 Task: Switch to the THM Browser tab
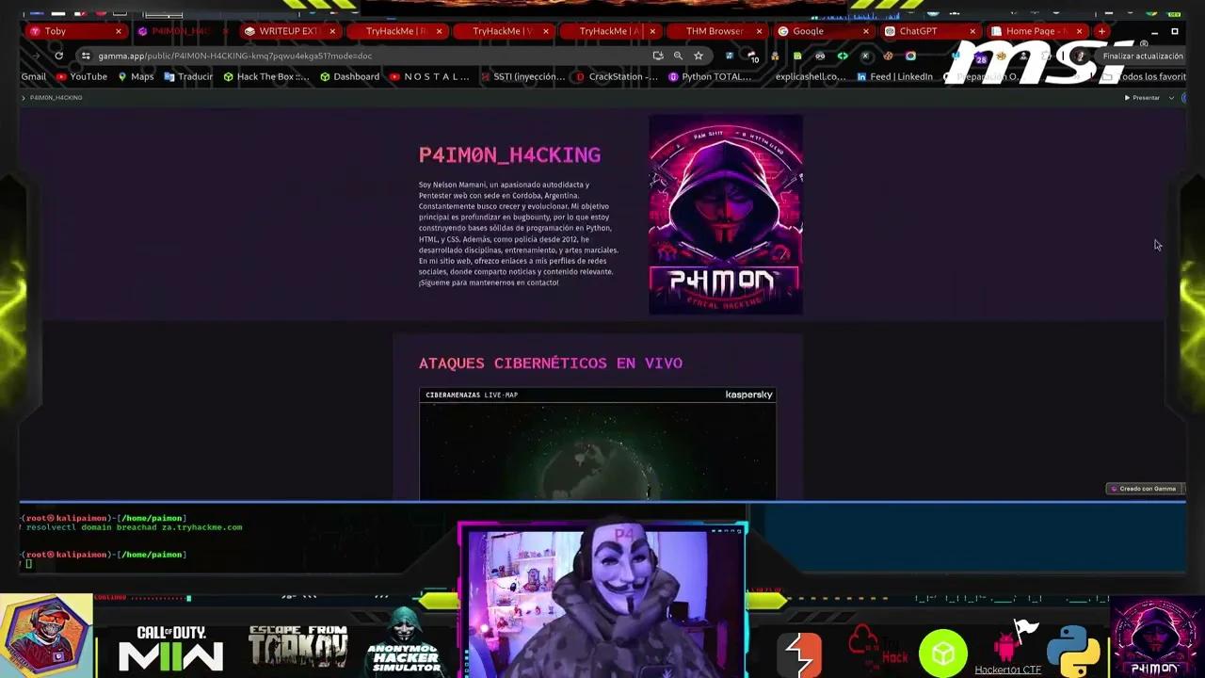pos(717,31)
